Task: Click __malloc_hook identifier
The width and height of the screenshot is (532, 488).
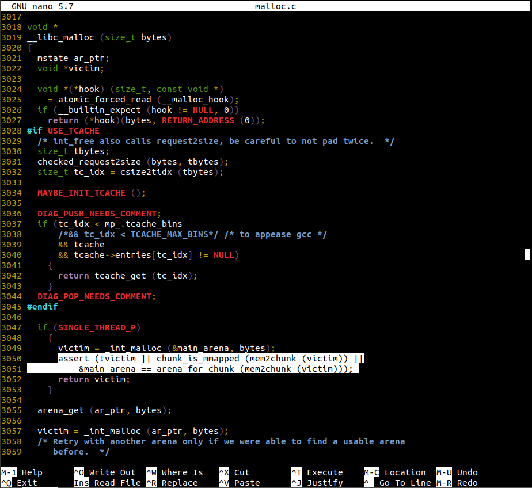Action: click(195, 100)
